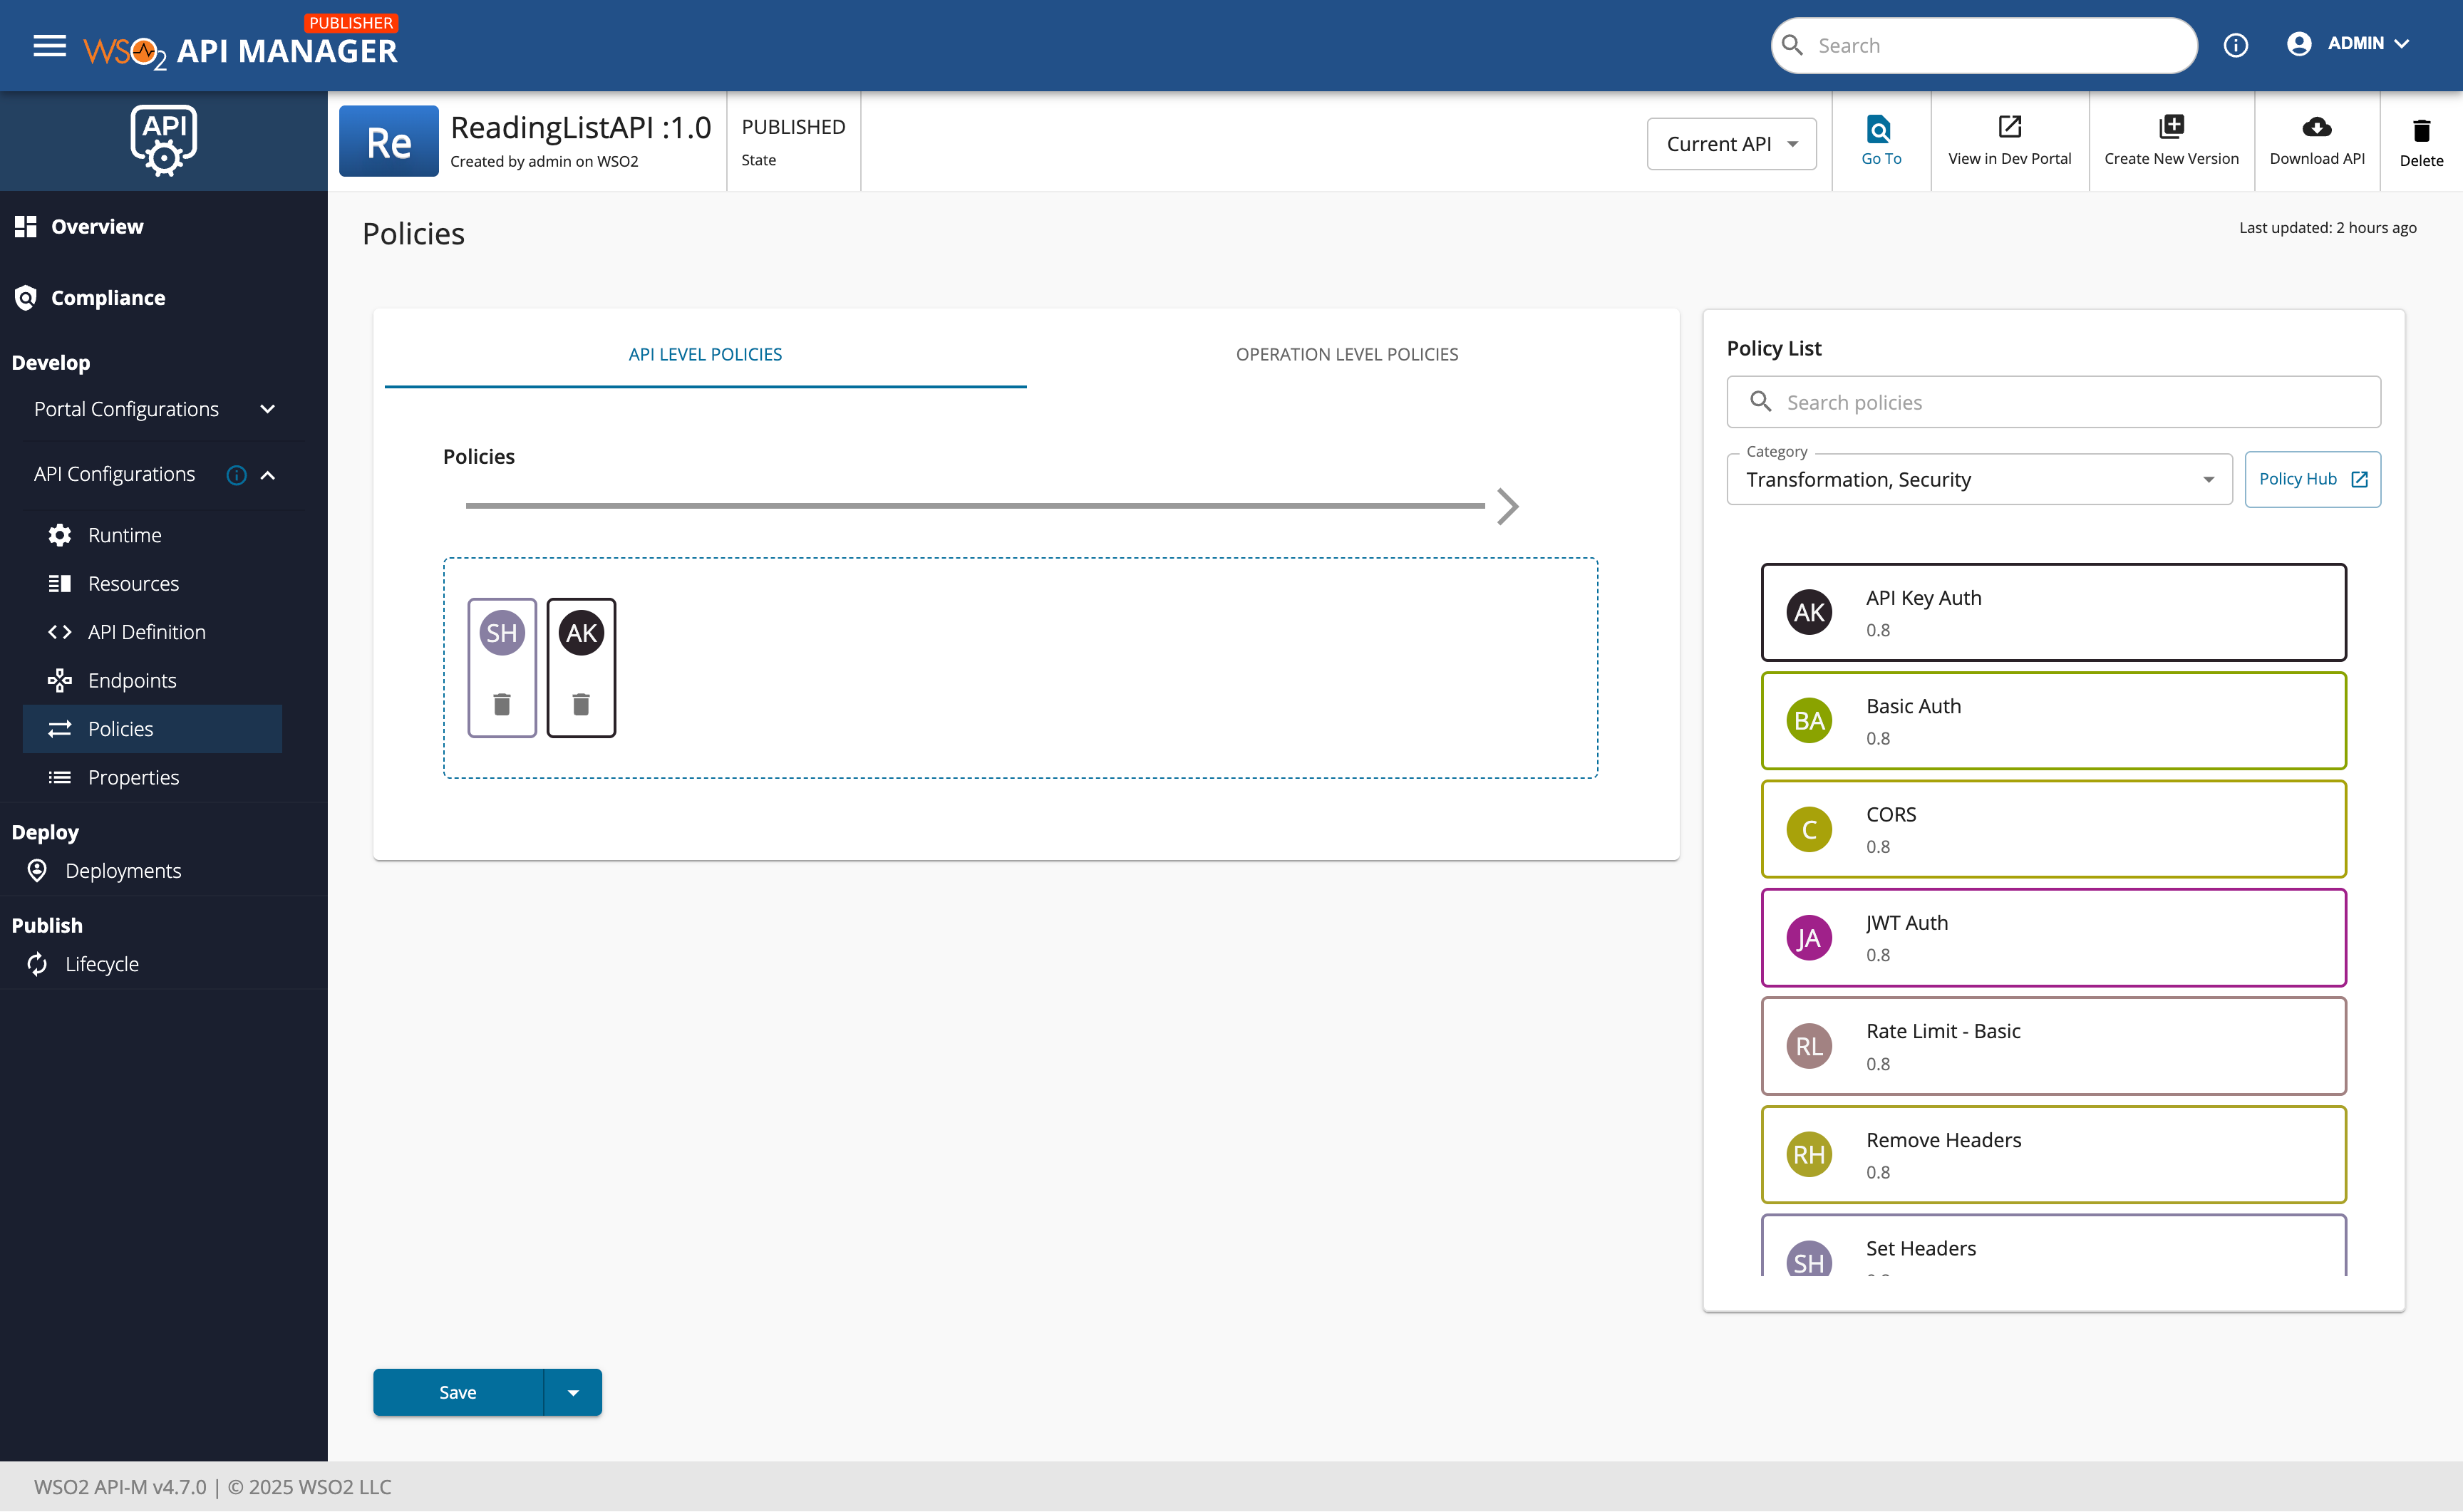2463x1512 pixels.
Task: Delete the attached AK policy
Action: click(x=581, y=705)
